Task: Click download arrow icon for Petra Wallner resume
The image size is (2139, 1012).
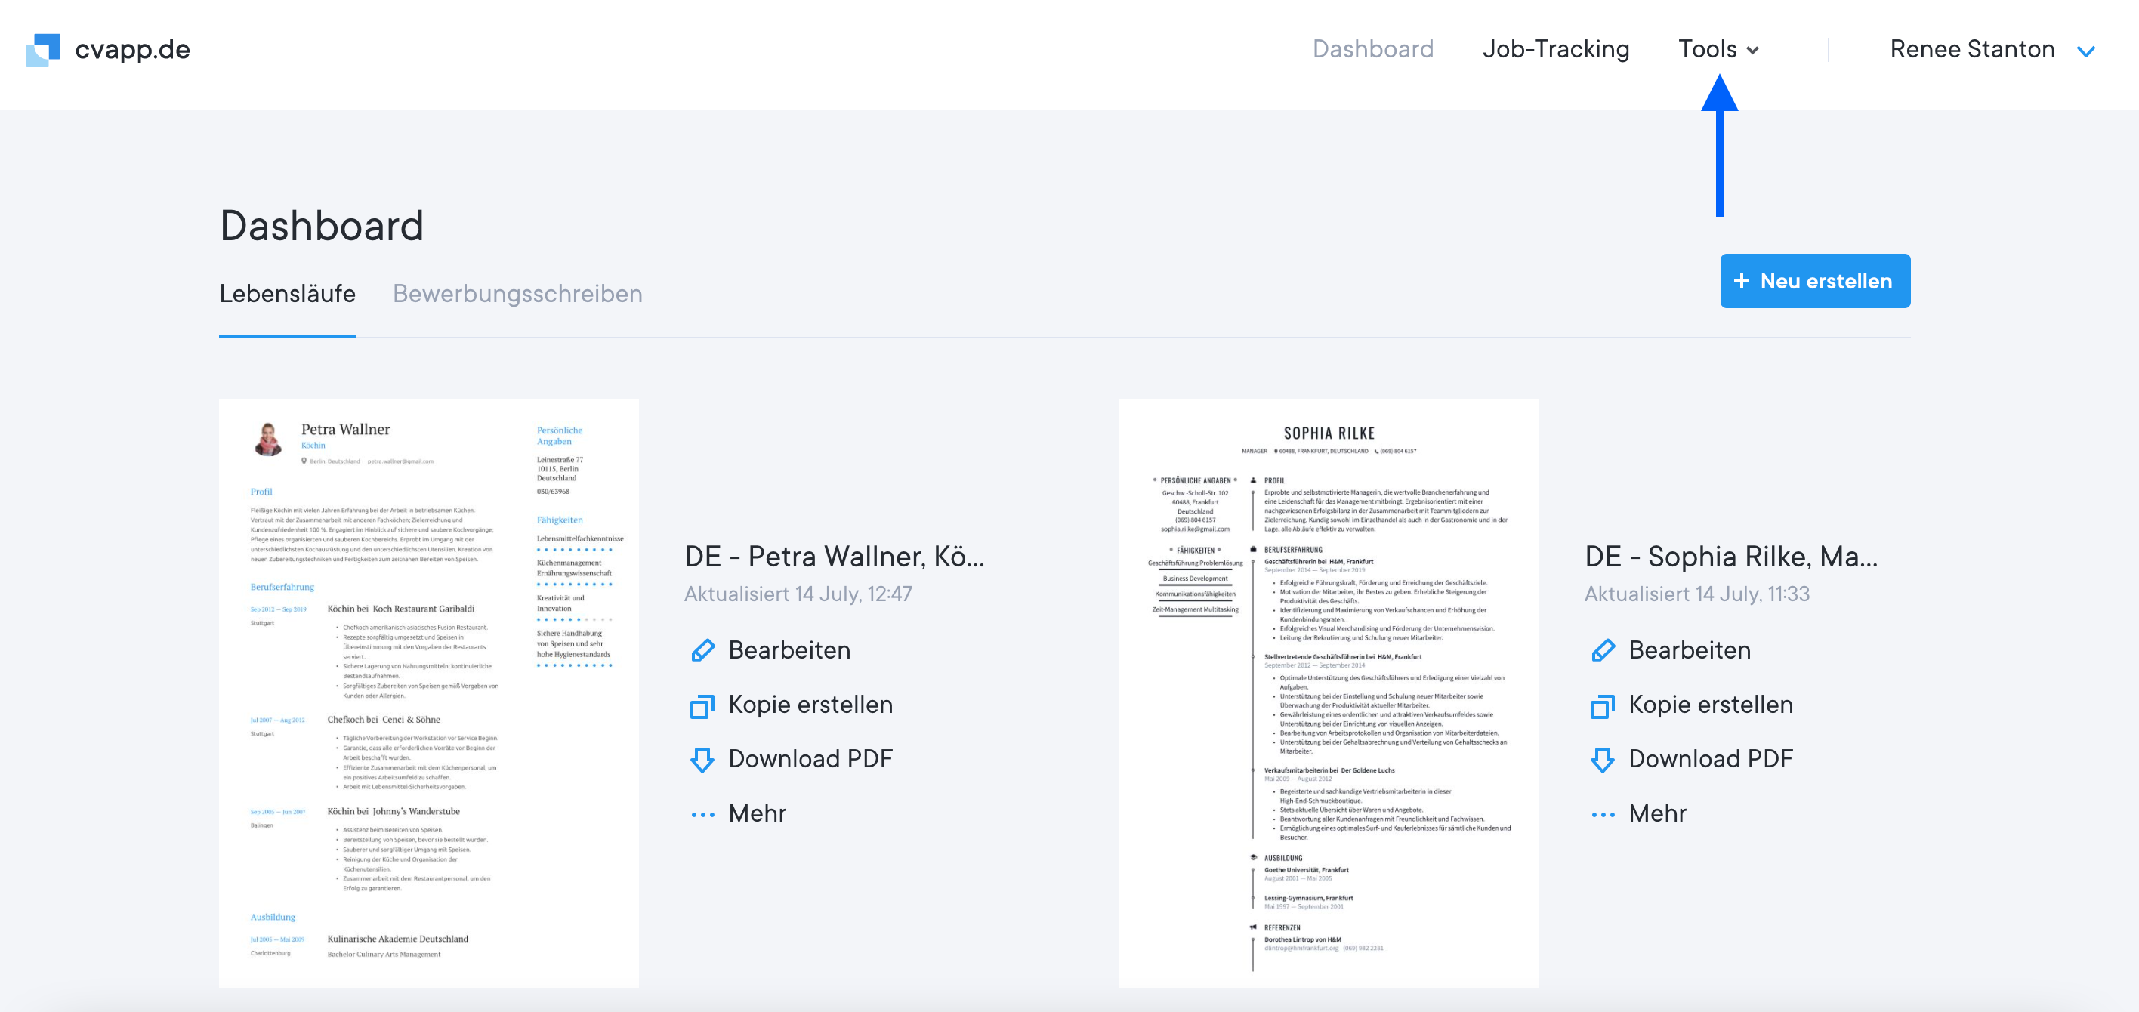Action: tap(702, 760)
